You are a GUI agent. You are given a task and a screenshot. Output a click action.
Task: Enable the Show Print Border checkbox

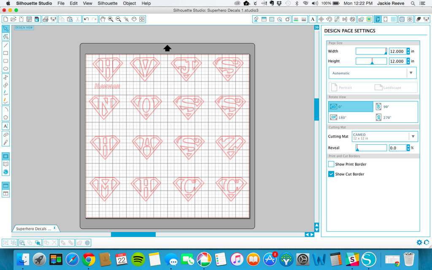(x=331, y=164)
